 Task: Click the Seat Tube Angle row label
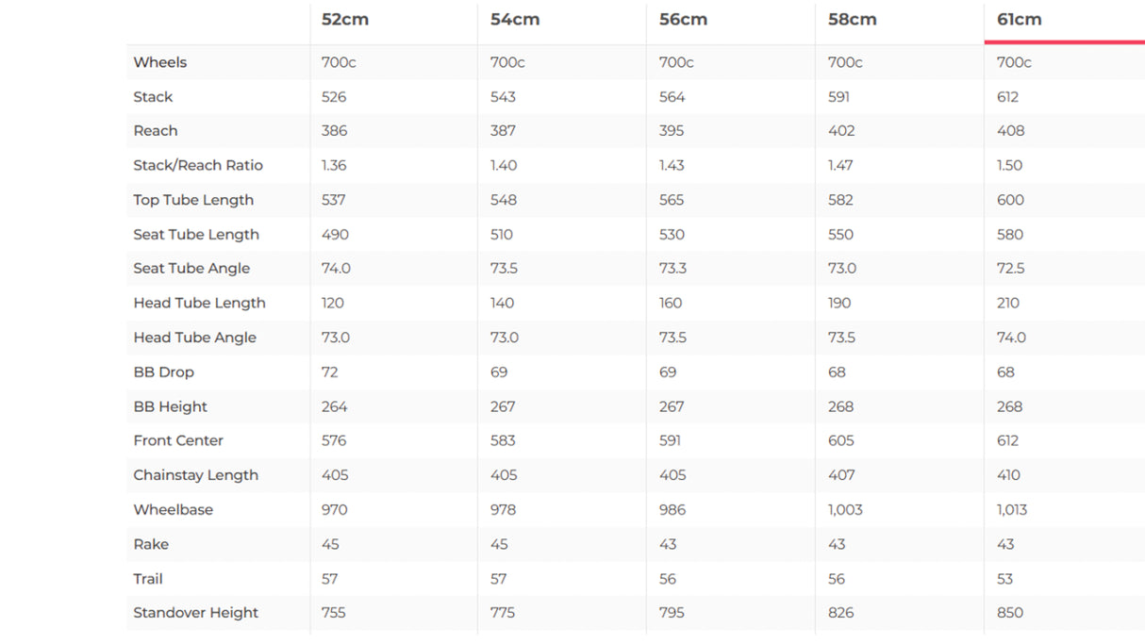[191, 269]
